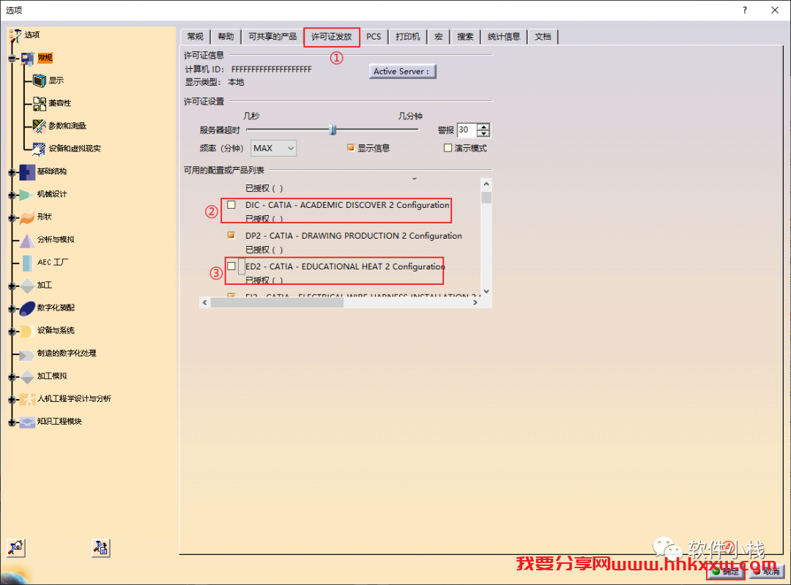The image size is (791, 585).
Task: Select the 机械设计 category icon
Action: (27, 195)
